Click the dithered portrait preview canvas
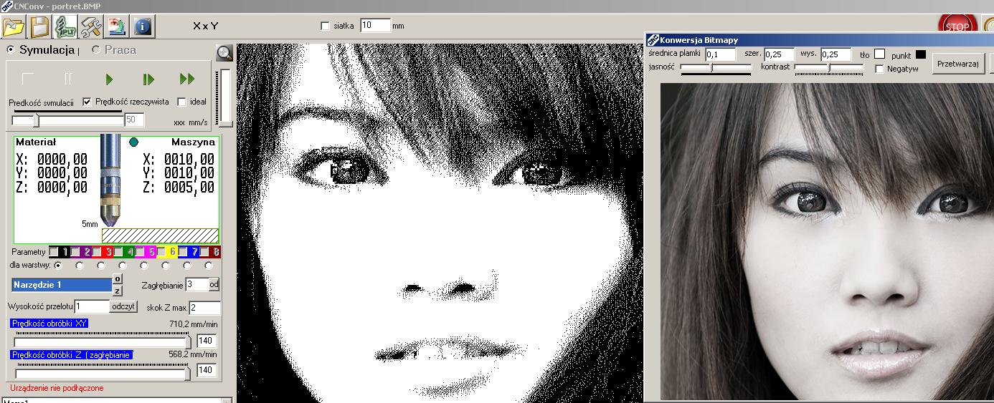The width and height of the screenshot is (994, 403). coord(441,223)
